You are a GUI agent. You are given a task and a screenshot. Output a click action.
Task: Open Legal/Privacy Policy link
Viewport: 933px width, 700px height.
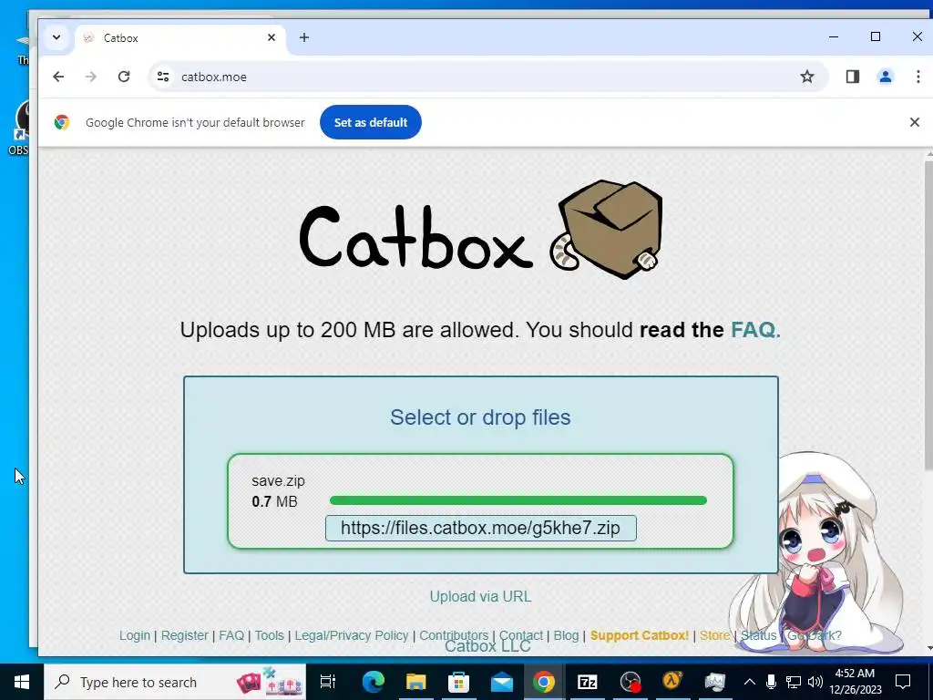[352, 635]
